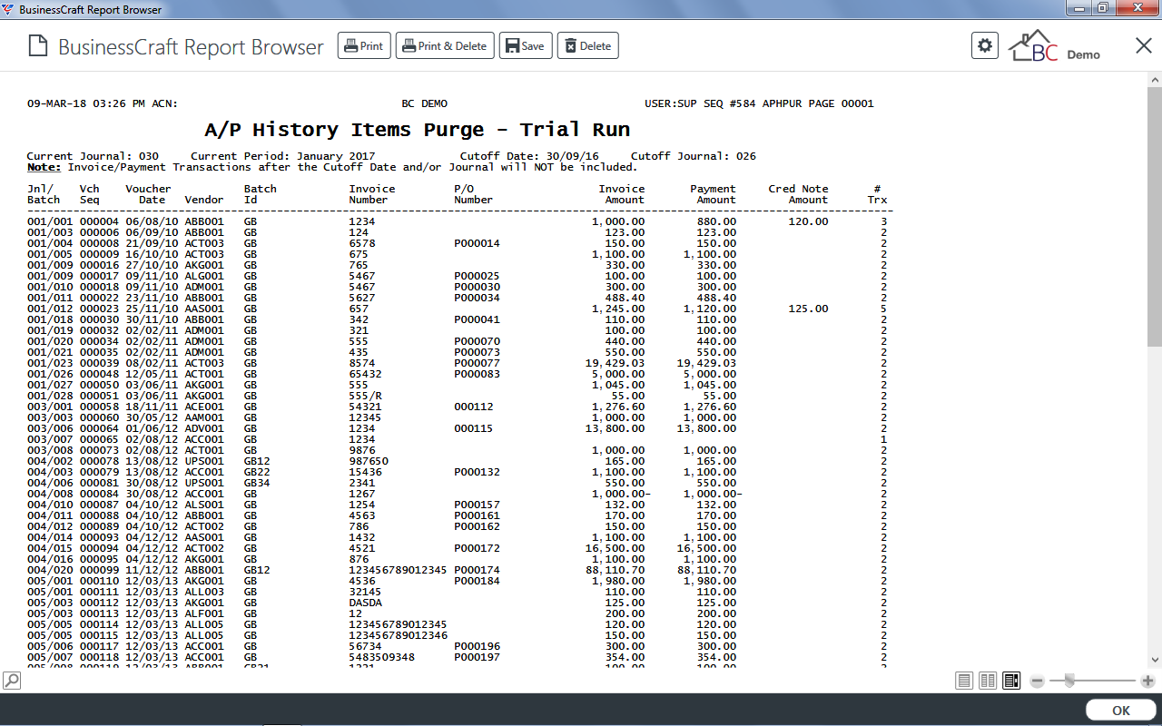
Task: Click voucher sequence 000064
Action: (100, 428)
